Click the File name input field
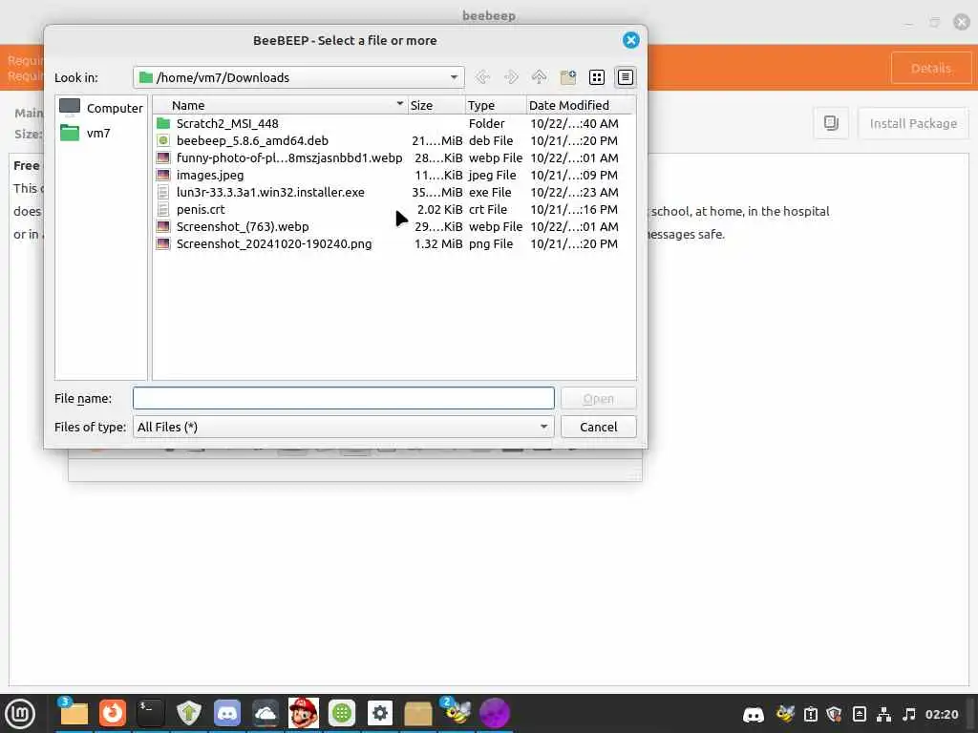This screenshot has width=978, height=733. (343, 398)
